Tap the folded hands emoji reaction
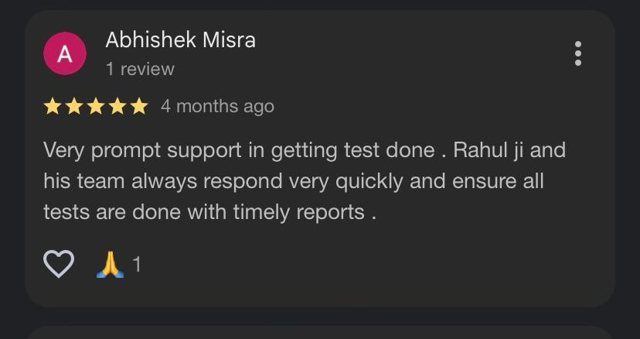Screen dimensions: 640x339 pos(110,265)
